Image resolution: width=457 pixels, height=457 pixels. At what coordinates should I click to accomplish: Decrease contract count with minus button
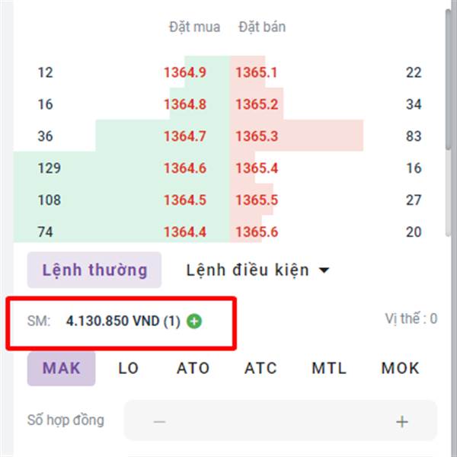[x=159, y=421]
